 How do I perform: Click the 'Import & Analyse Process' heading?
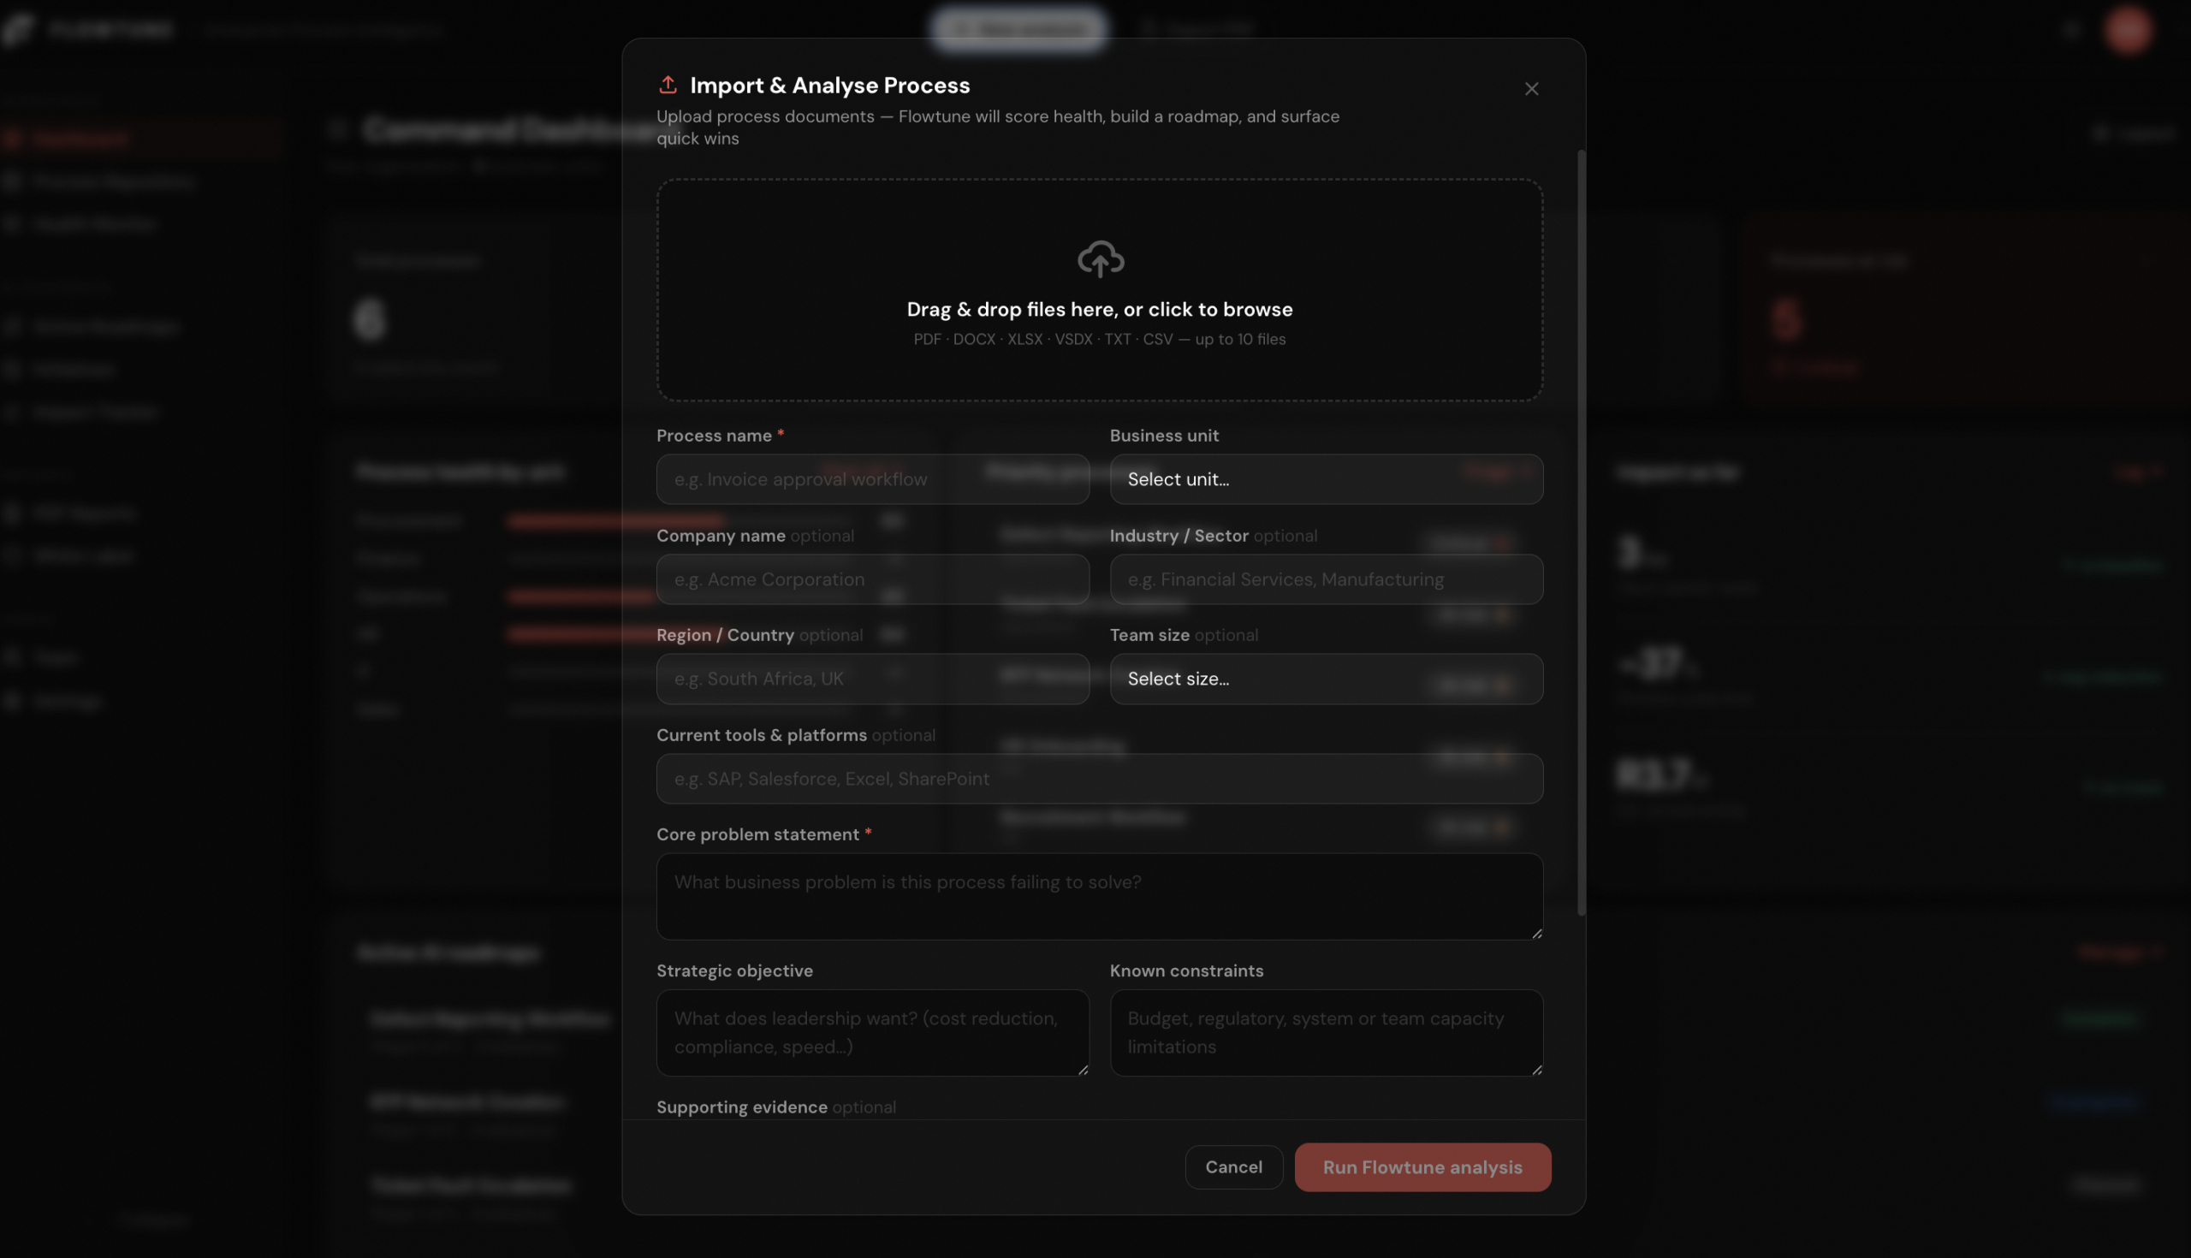click(829, 86)
